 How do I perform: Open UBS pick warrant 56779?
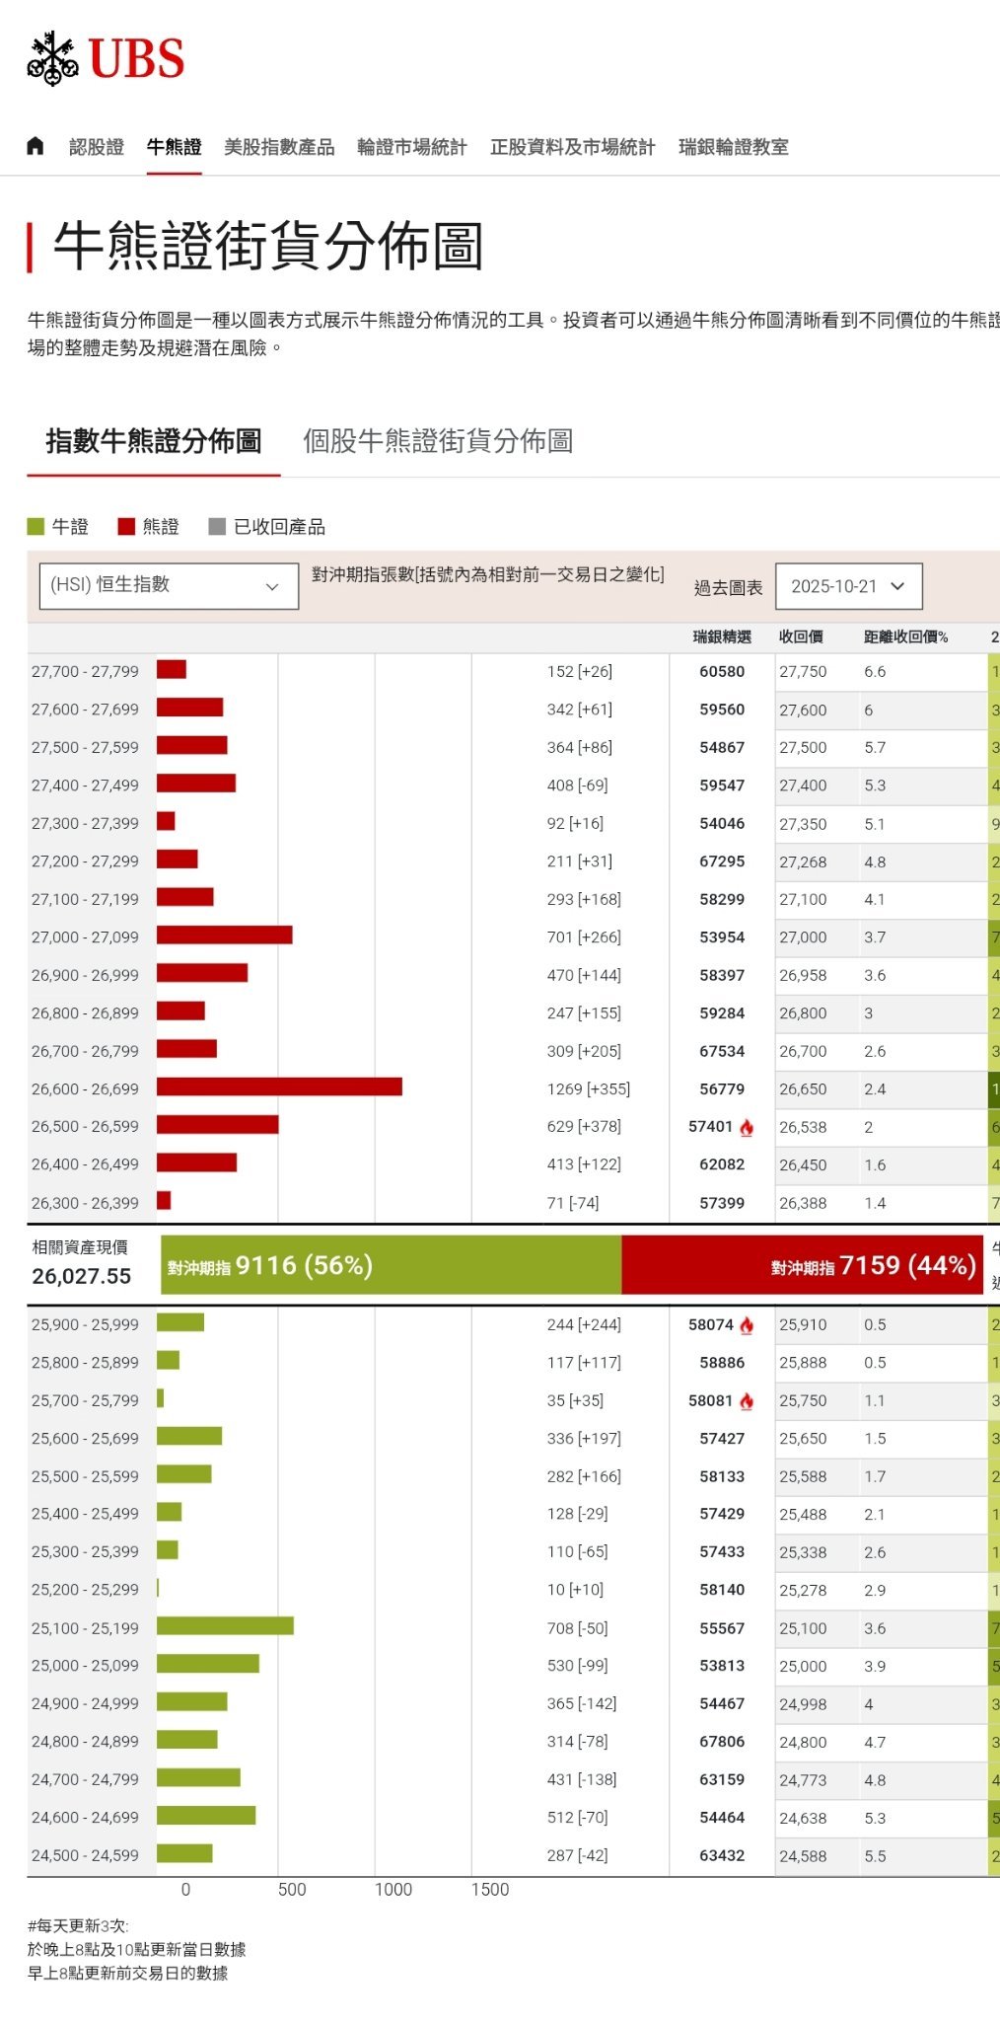722,1089
